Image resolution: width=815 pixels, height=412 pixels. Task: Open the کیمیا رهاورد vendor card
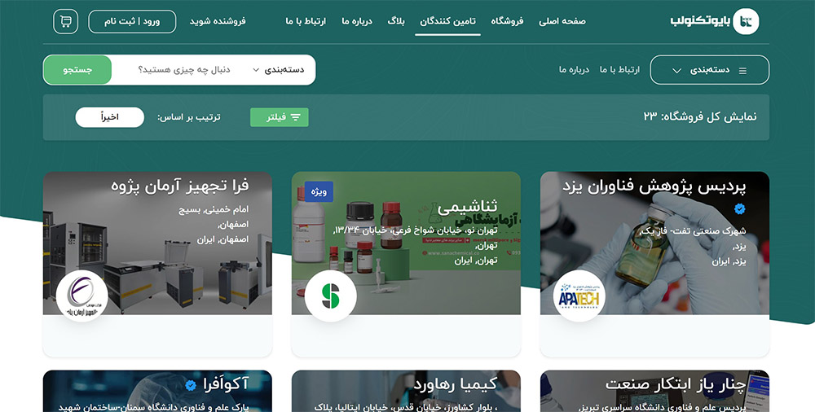[x=406, y=391]
